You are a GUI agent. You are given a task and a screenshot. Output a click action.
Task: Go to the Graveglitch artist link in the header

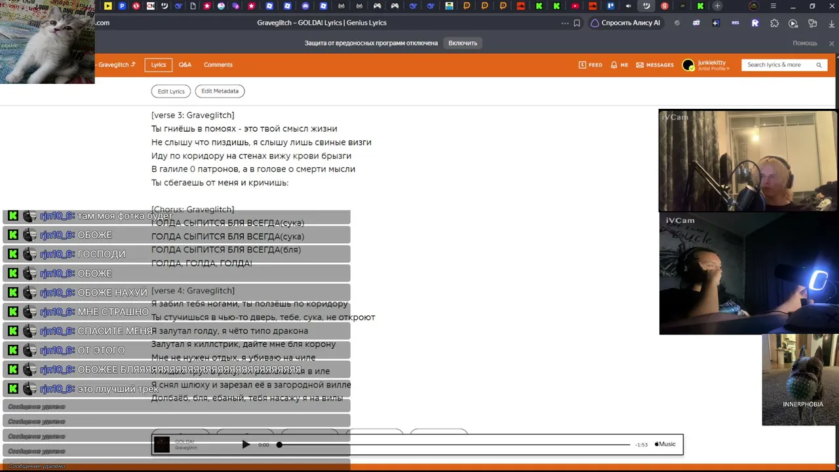point(116,65)
